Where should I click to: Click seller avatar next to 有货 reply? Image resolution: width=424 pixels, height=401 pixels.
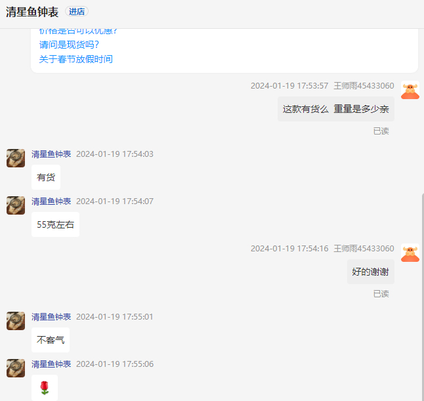coord(16,158)
